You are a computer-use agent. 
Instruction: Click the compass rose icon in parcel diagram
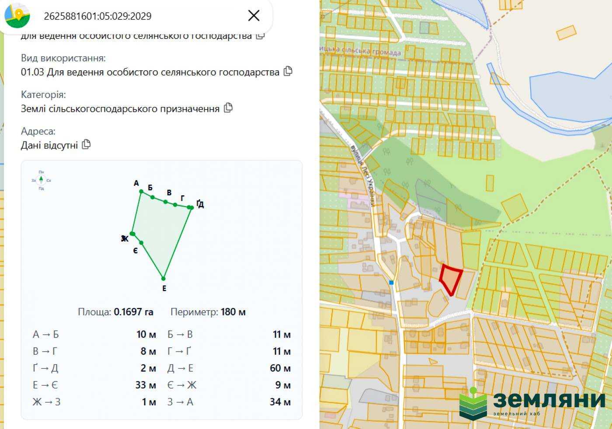[x=41, y=180]
